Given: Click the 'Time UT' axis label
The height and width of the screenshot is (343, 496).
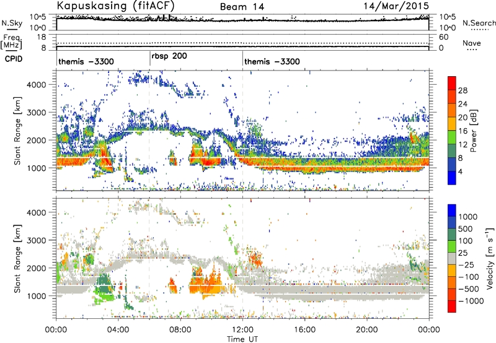Looking at the screenshot, I should (x=242, y=339).
